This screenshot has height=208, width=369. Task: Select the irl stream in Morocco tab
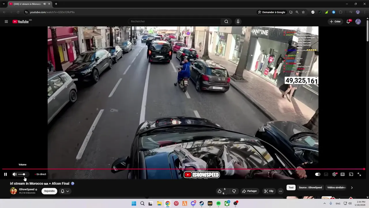30,4
